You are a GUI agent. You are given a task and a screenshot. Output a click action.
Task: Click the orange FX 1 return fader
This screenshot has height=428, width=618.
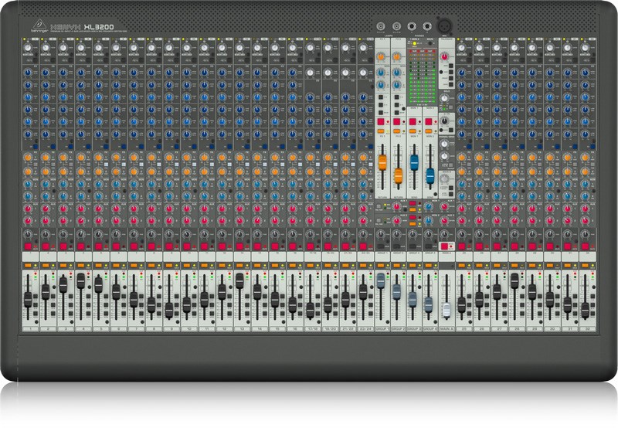click(x=382, y=163)
